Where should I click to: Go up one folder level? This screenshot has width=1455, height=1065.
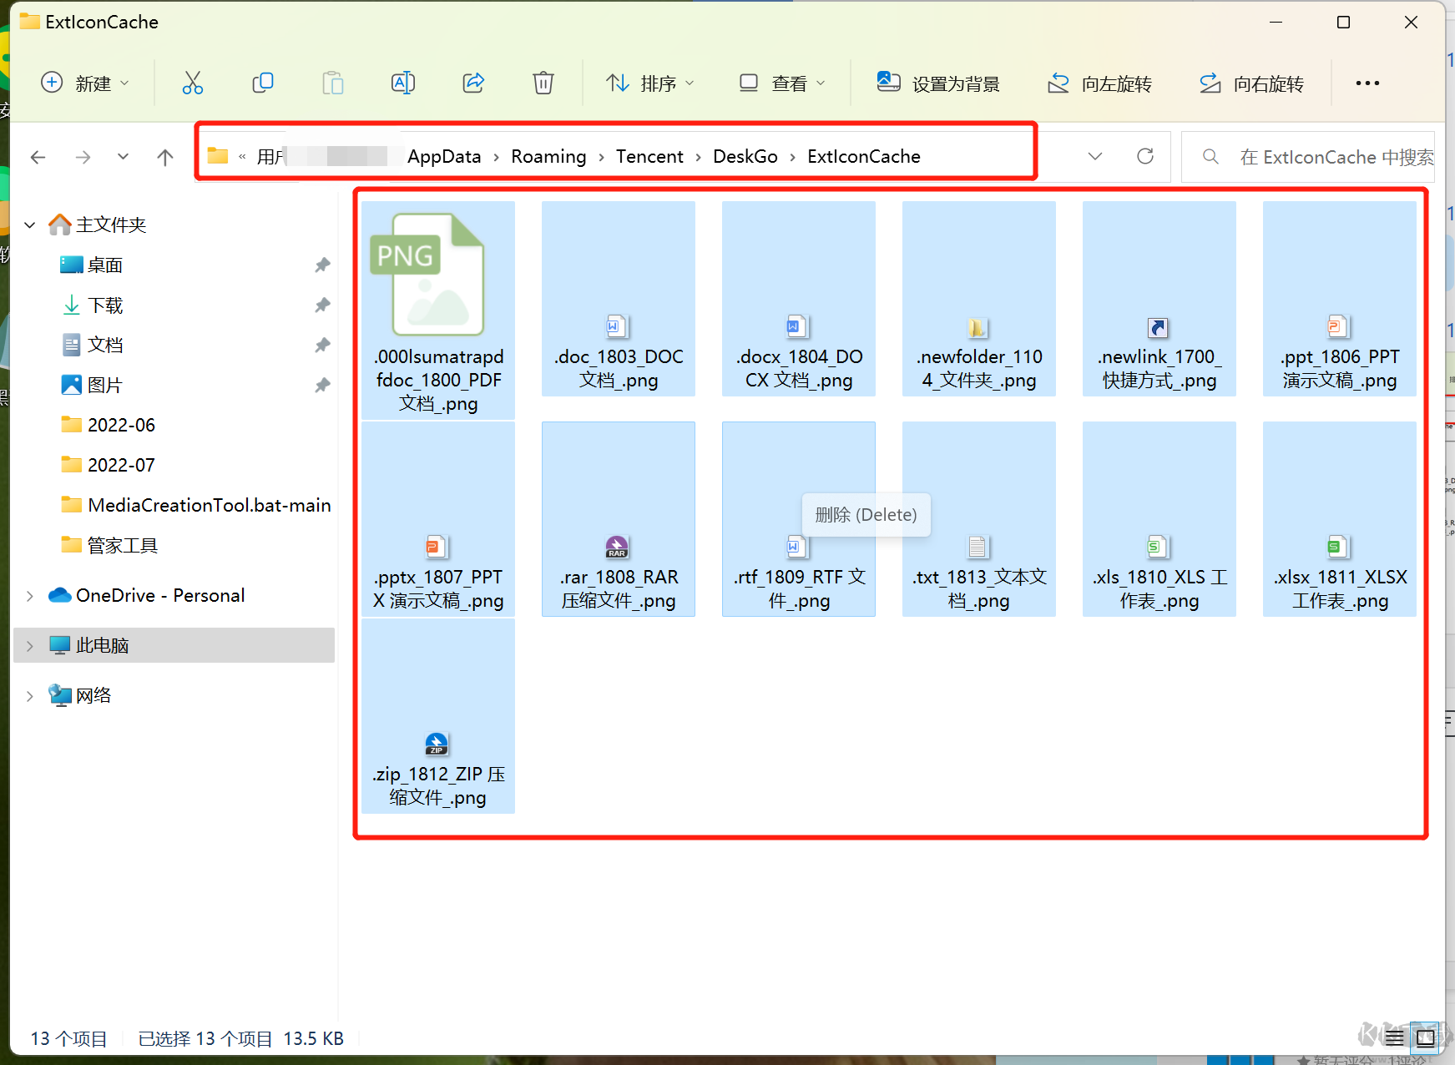(x=165, y=157)
